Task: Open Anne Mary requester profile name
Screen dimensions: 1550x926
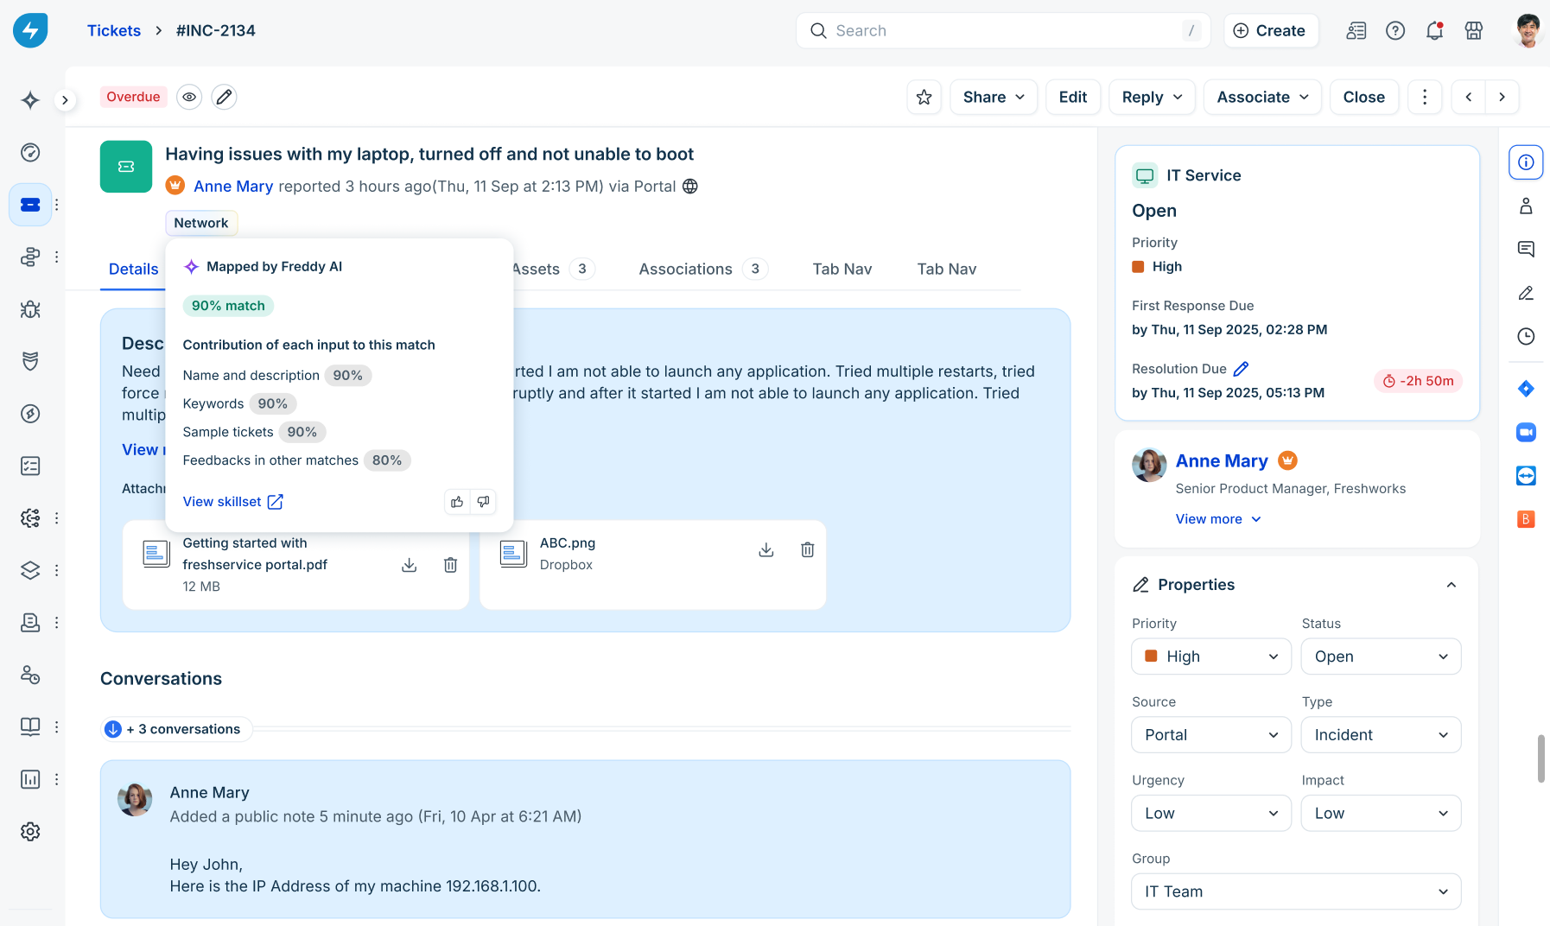Action: click(x=1222, y=461)
